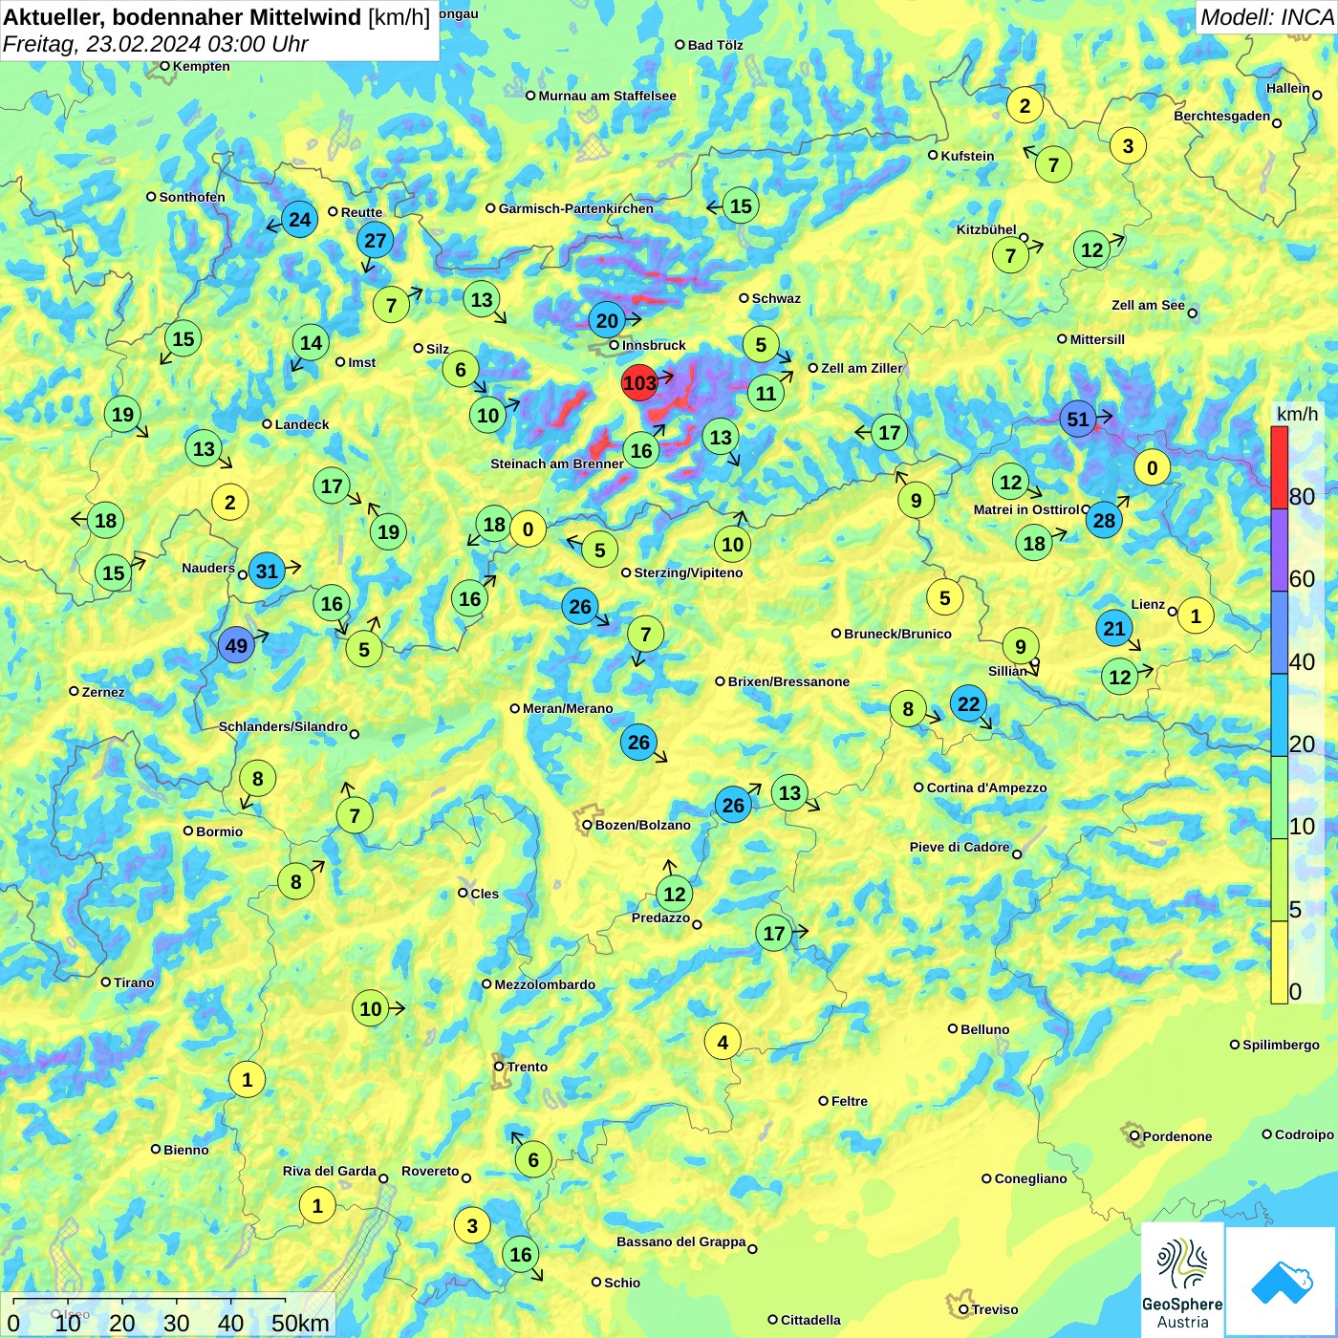Click the Trento city label
1338x1338 pixels.
(x=528, y=1067)
